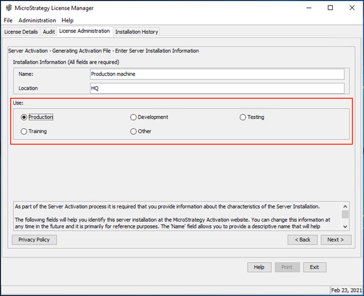This screenshot has width=364, height=296.
Task: Open the Installation History tab
Action: pyautogui.click(x=137, y=32)
